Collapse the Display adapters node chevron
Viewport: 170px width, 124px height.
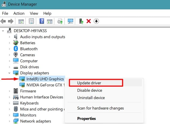click(9, 73)
